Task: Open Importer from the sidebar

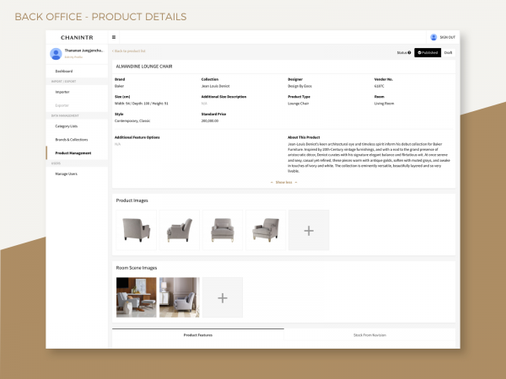Action: [x=62, y=91]
